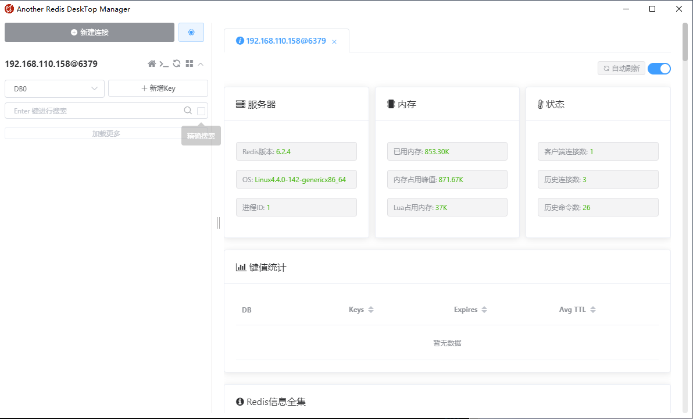
Task: Click 加载更多 to load more keys
Action: click(106, 133)
